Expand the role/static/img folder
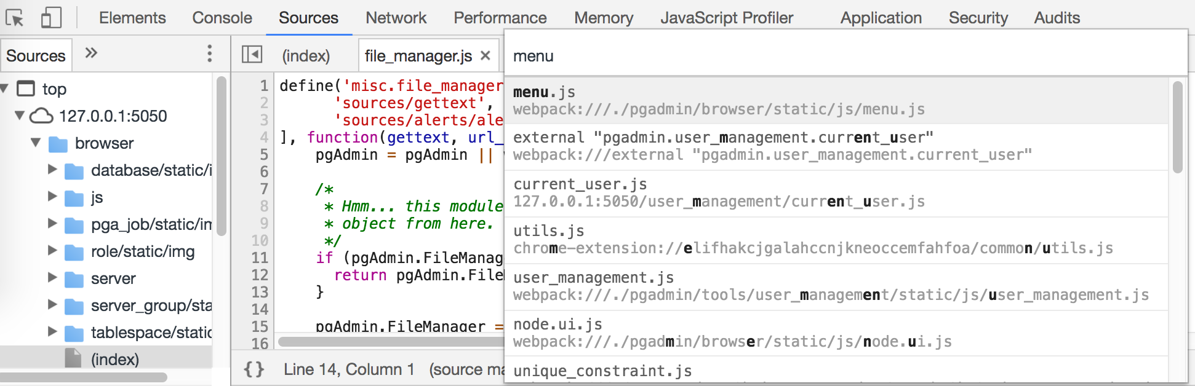1195x386 pixels. point(52,251)
